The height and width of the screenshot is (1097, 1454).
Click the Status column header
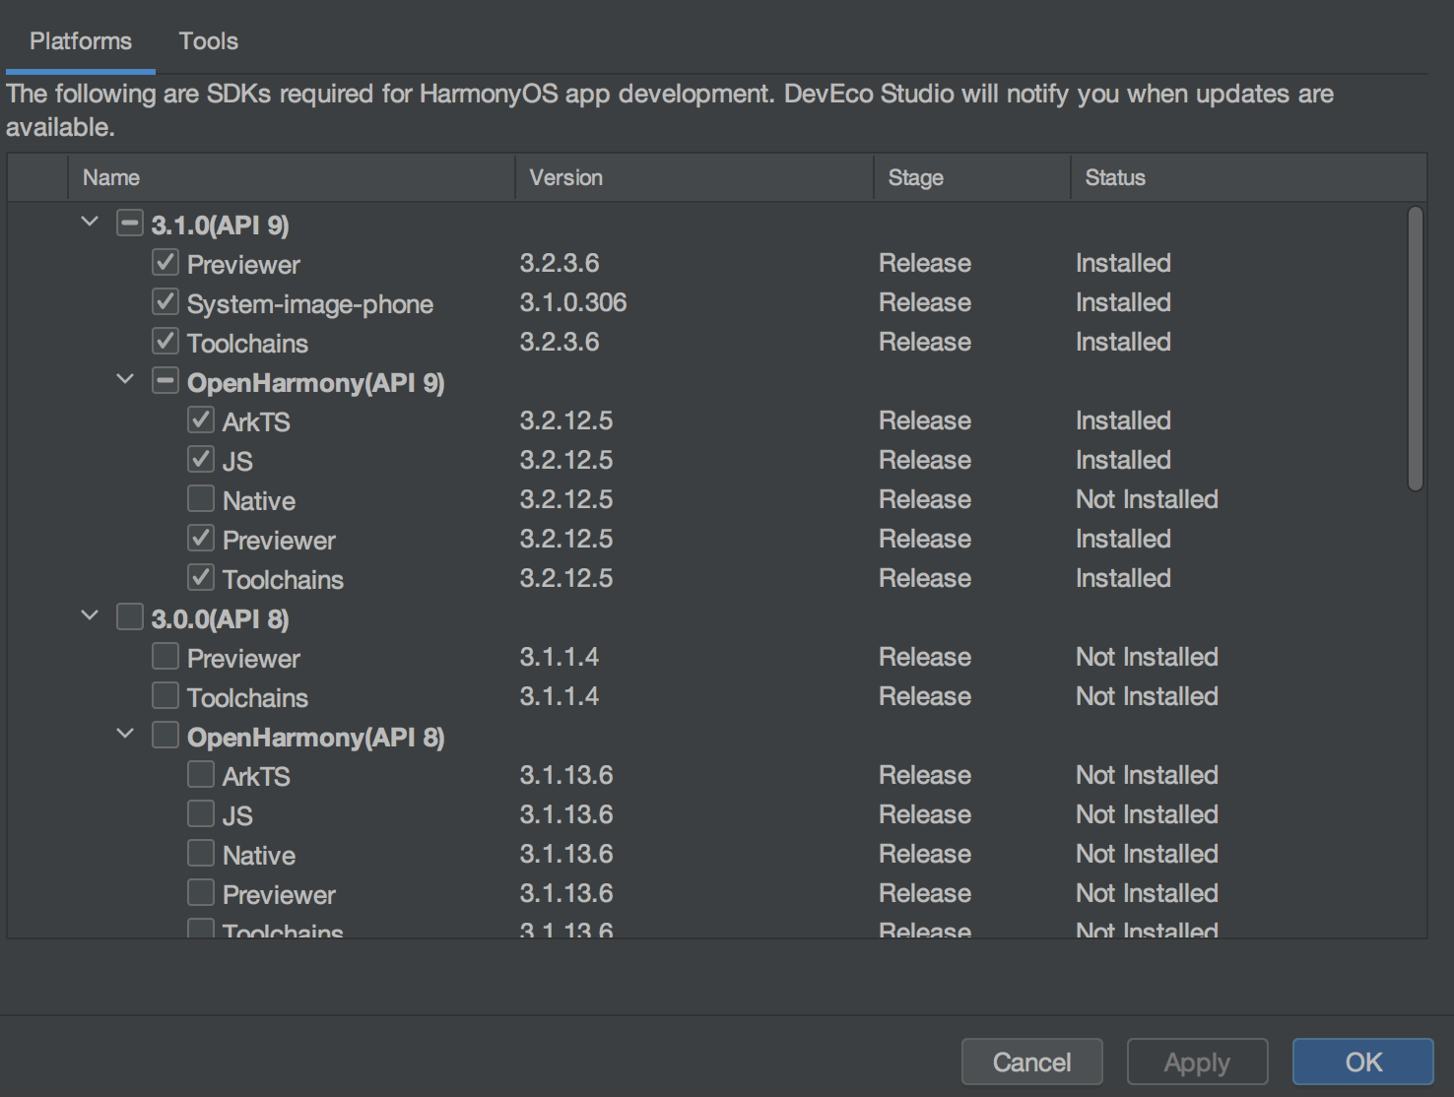(x=1248, y=177)
